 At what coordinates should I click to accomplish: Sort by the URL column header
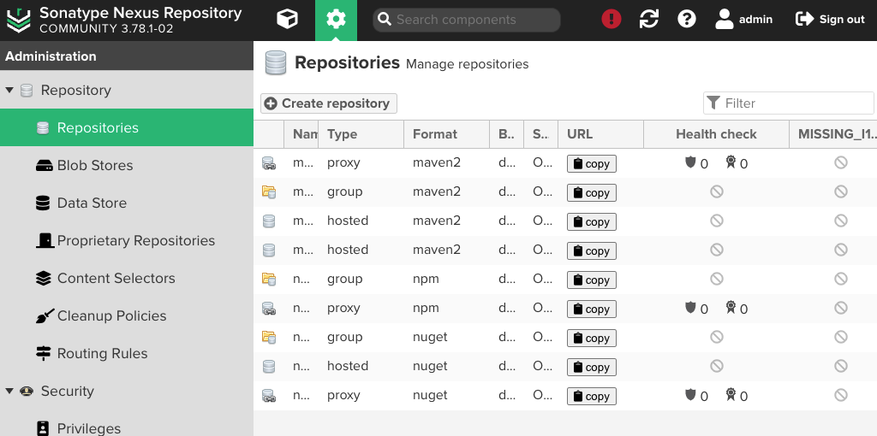click(600, 134)
